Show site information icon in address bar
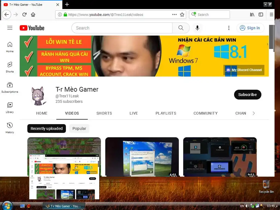Image resolution: width=280 pixels, height=210 pixels. click(60, 14)
